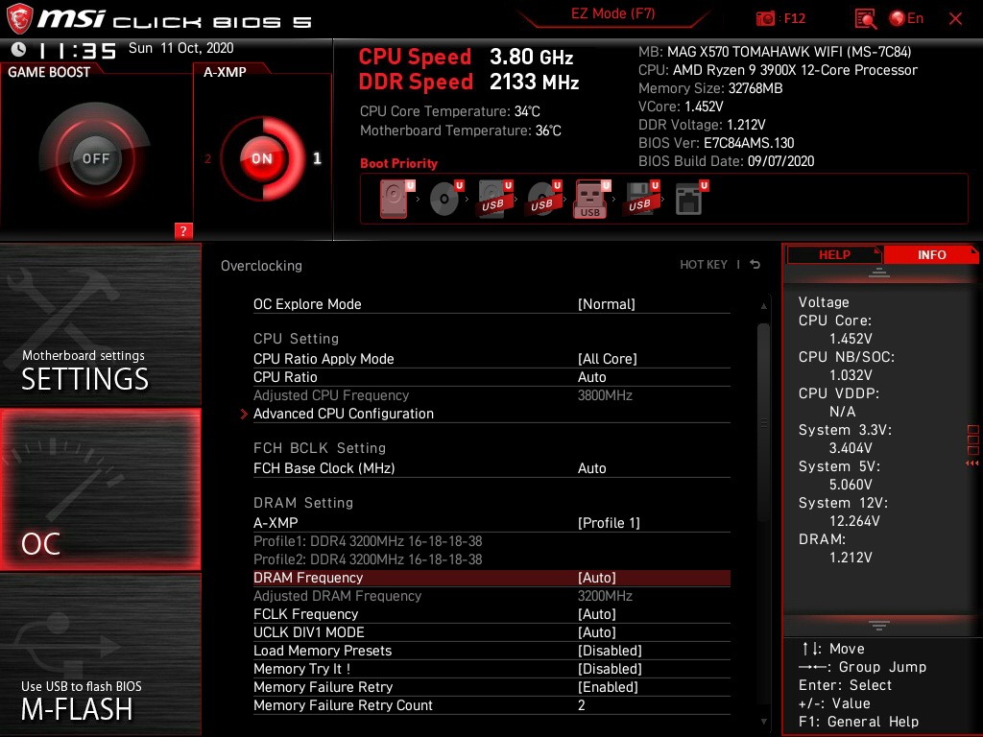Image resolution: width=983 pixels, height=737 pixels.
Task: Open the M-FLASH section
Action: click(x=100, y=654)
